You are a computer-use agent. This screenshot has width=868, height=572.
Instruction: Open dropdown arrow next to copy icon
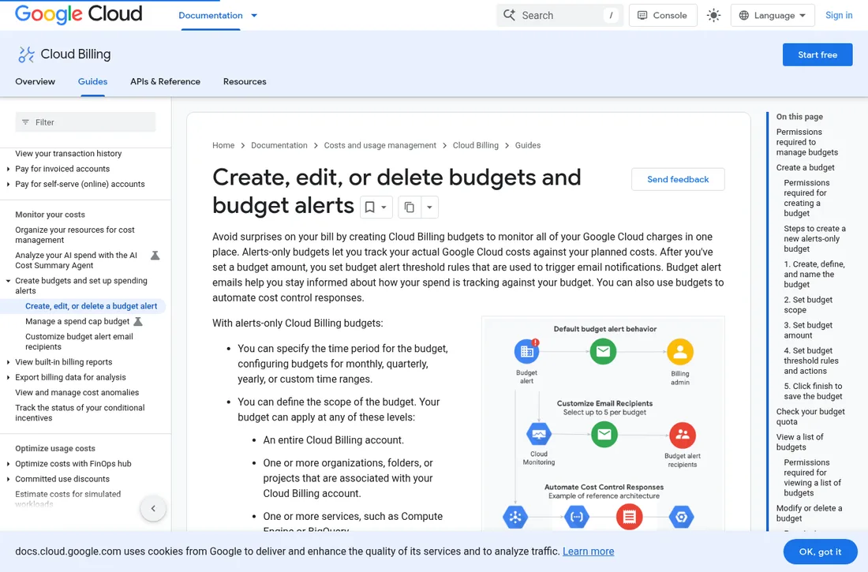tap(429, 207)
